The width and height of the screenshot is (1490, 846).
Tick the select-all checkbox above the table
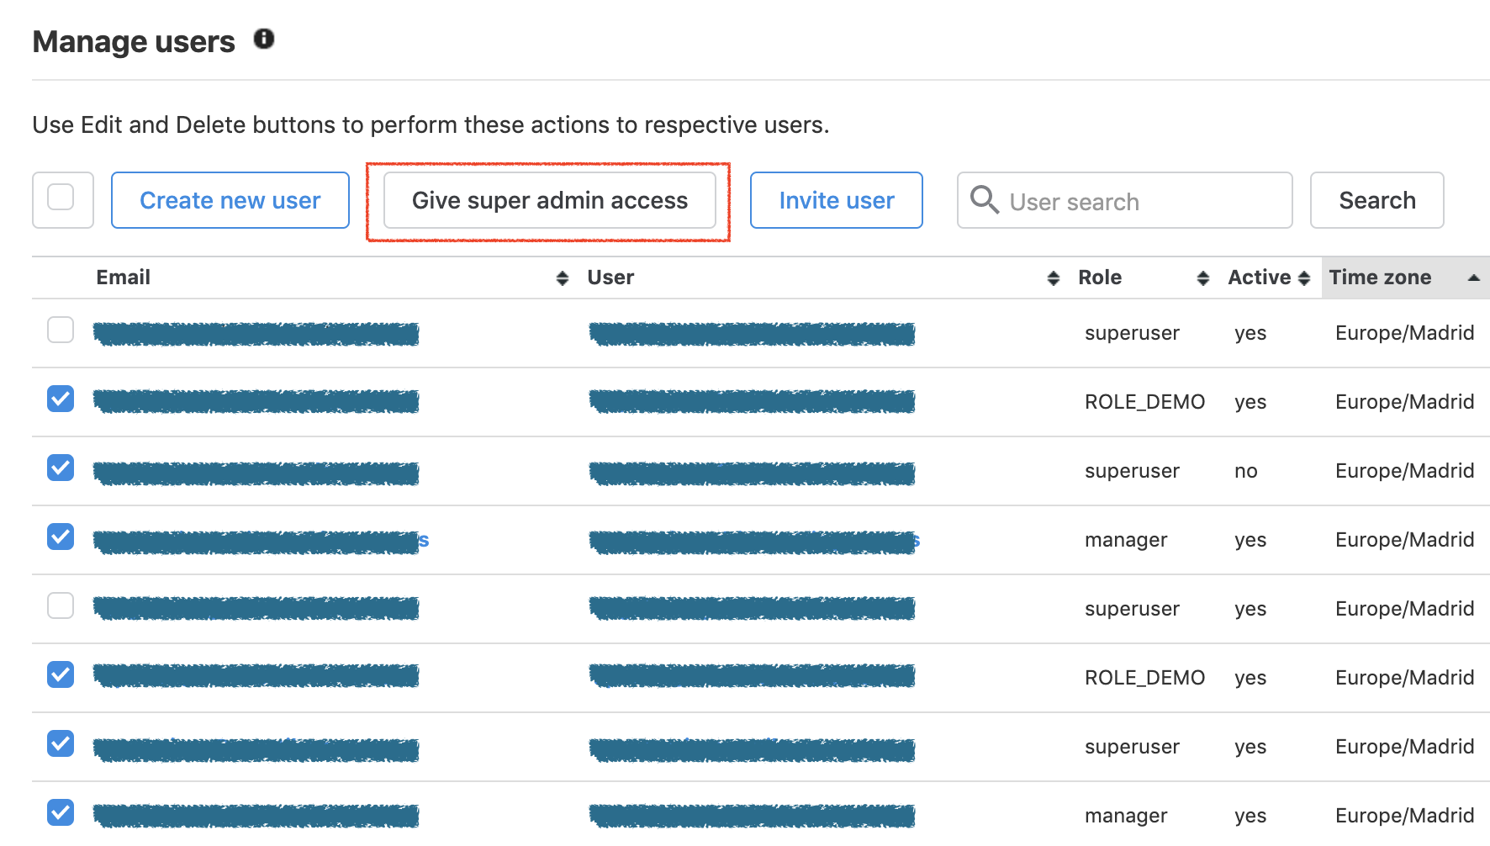(x=61, y=198)
